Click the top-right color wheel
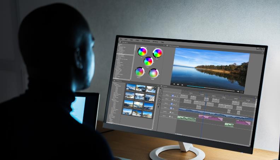Viewport: 280px width, 160px height. pos(158,53)
